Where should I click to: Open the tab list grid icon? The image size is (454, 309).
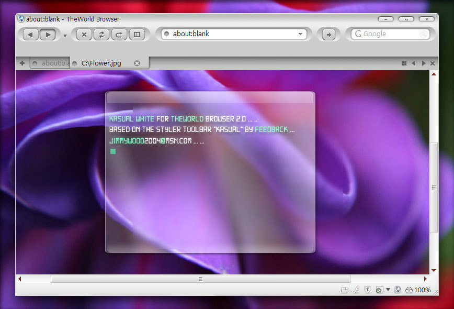click(404, 63)
